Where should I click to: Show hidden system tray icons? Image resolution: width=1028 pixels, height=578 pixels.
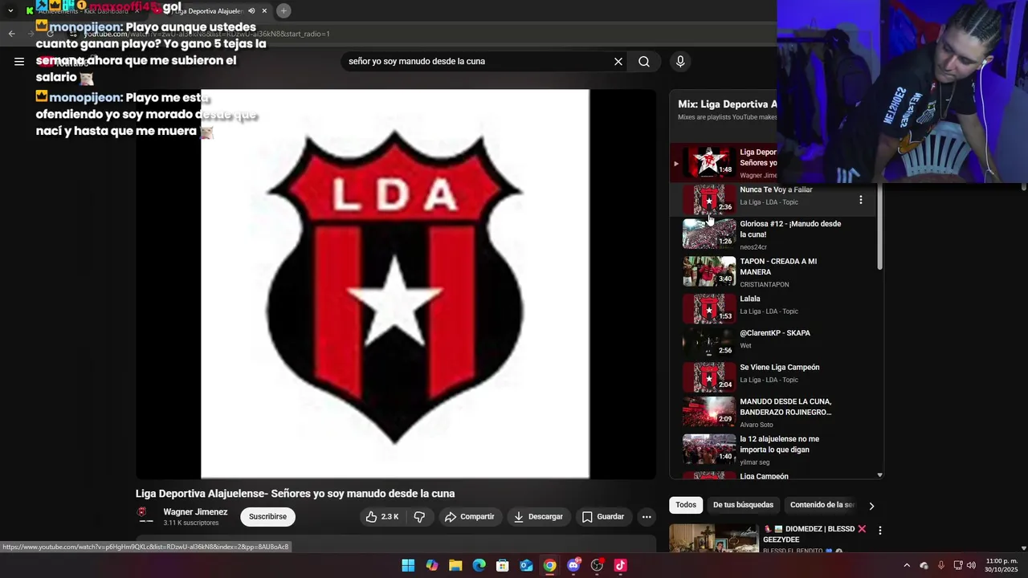(x=907, y=565)
